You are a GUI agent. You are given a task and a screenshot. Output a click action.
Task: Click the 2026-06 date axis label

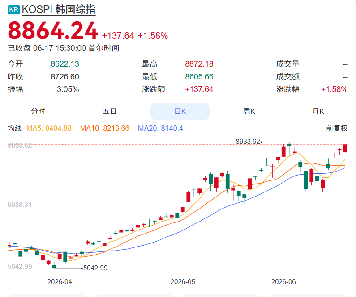(x=283, y=282)
